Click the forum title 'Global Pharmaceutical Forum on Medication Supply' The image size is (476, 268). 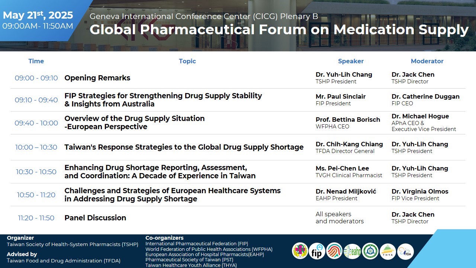[279, 30]
